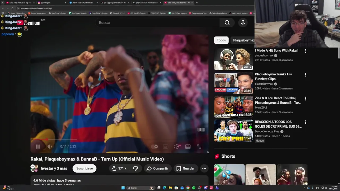Open the Descargador de You... bookmark
340x191 pixels.
(198, 13)
